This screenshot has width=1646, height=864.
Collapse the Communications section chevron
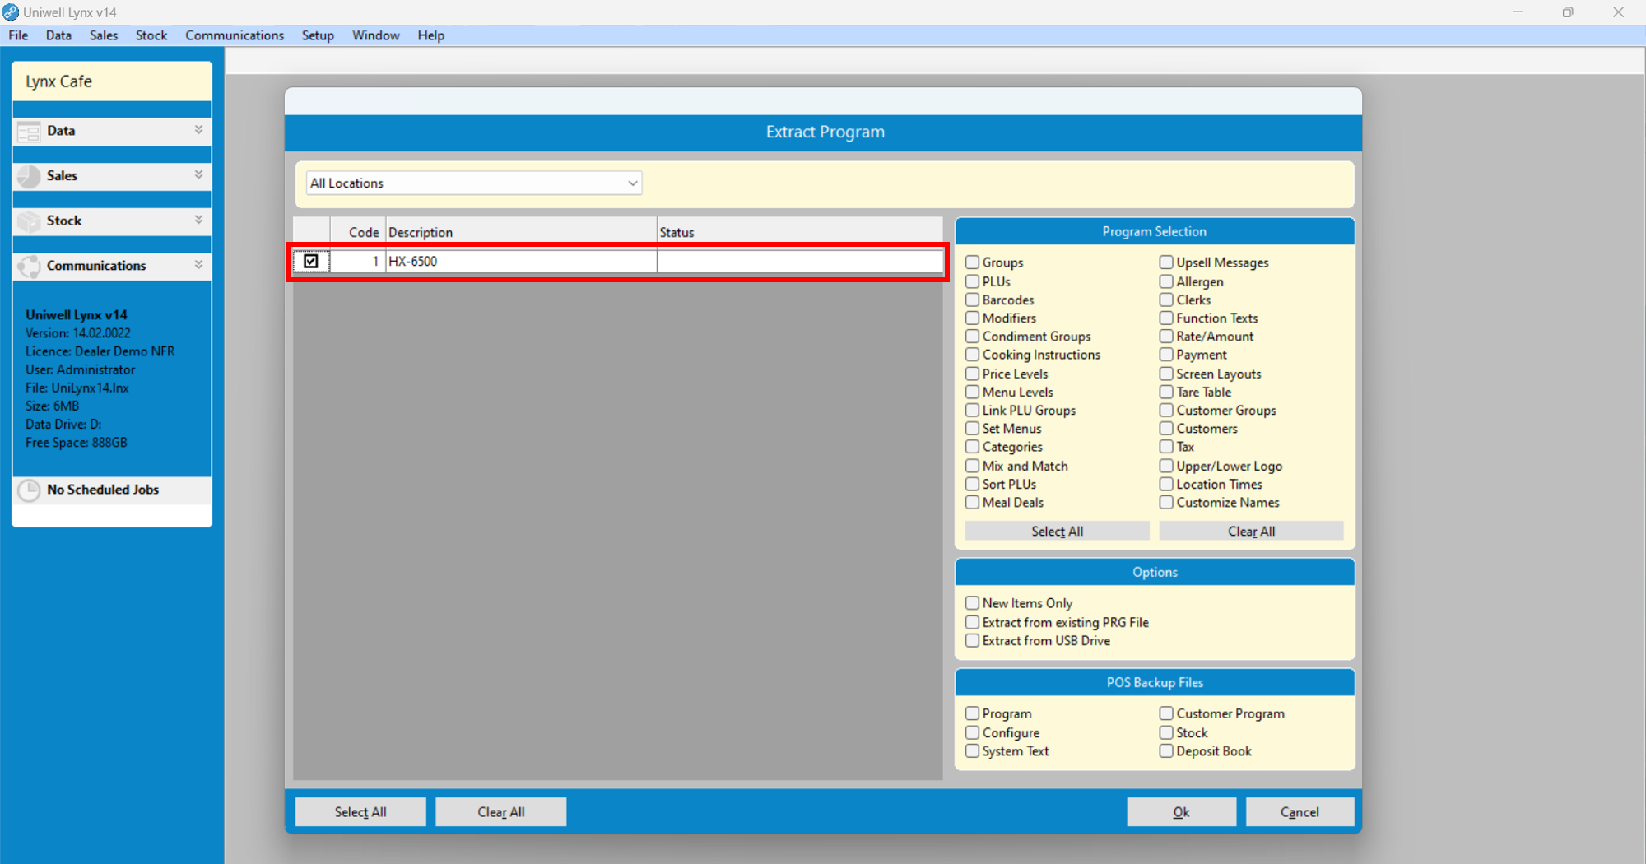[198, 265]
